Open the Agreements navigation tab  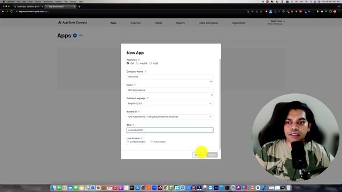click(239, 23)
